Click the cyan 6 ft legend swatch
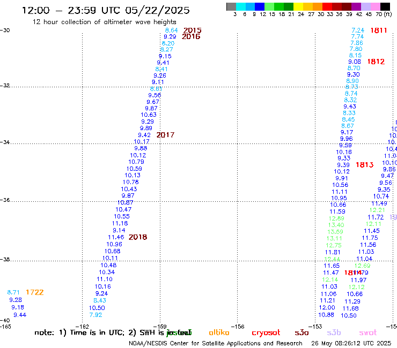397x348 pixels. (x=241, y=6)
